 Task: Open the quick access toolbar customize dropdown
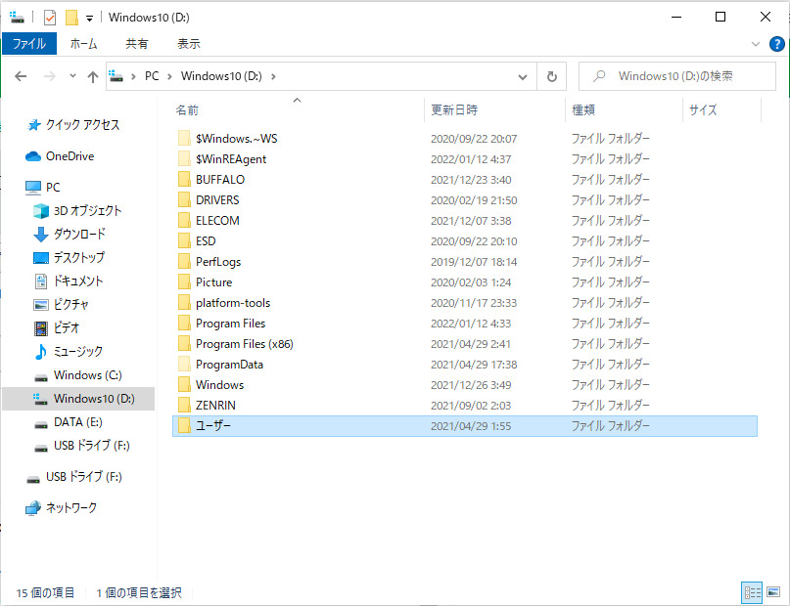89,18
